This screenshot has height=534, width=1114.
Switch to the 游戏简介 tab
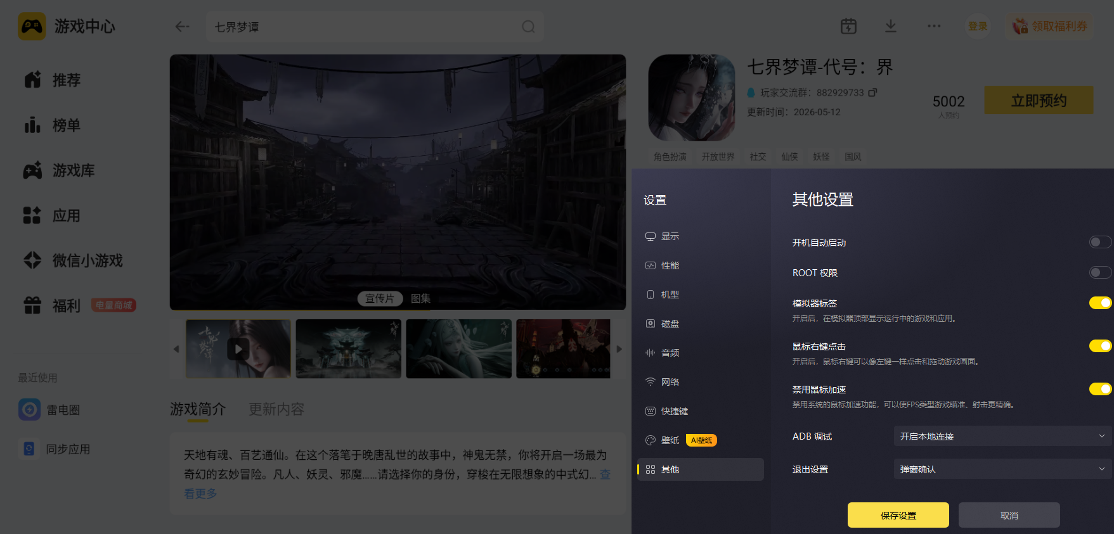click(x=198, y=409)
